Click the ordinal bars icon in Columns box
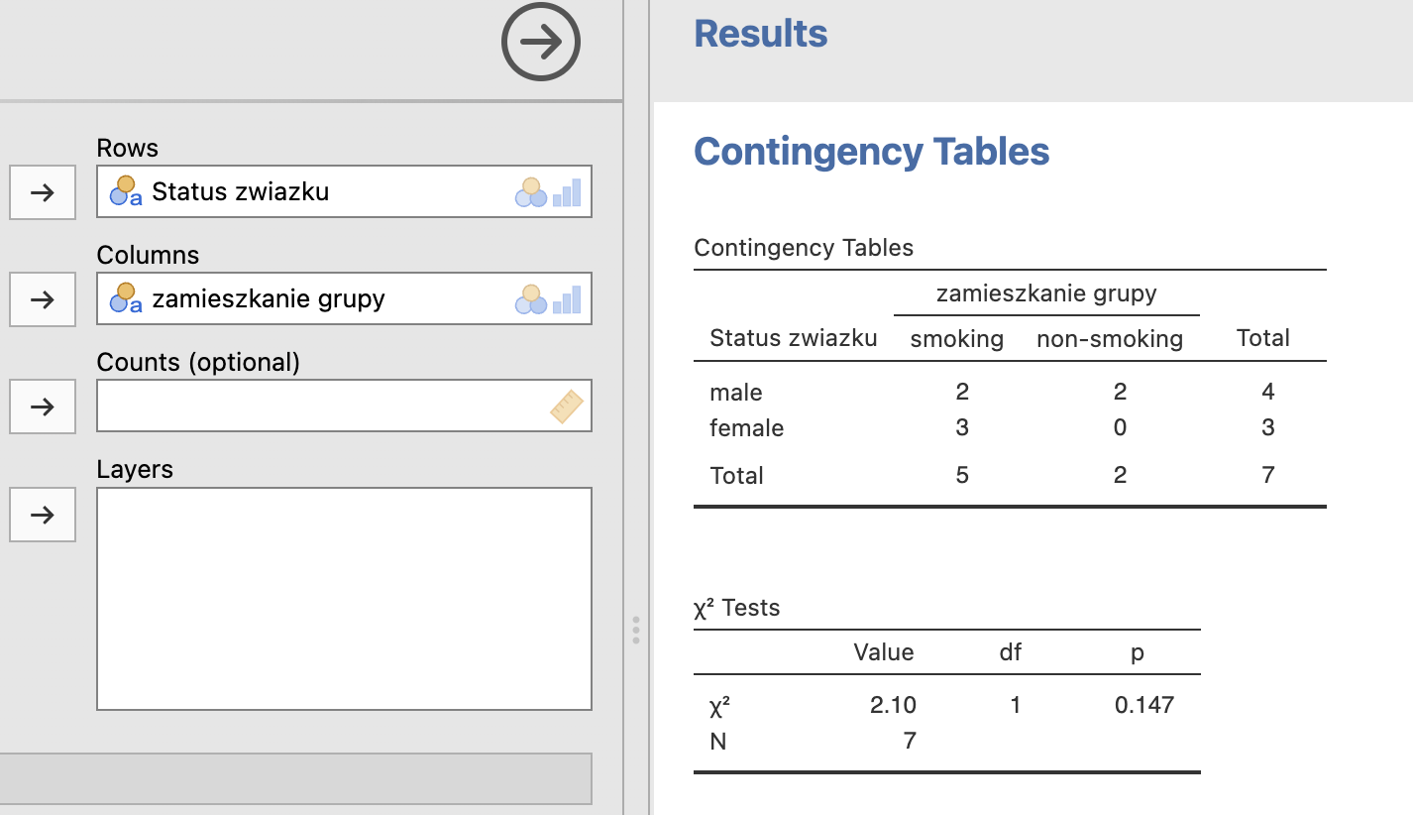Image resolution: width=1413 pixels, height=815 pixels. pos(567,299)
